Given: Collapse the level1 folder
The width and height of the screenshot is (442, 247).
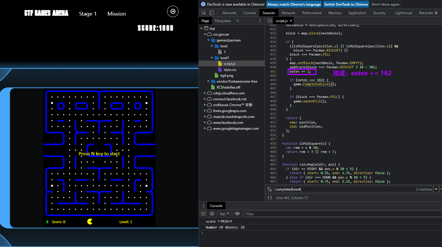Looking at the screenshot, I should (x=212, y=58).
